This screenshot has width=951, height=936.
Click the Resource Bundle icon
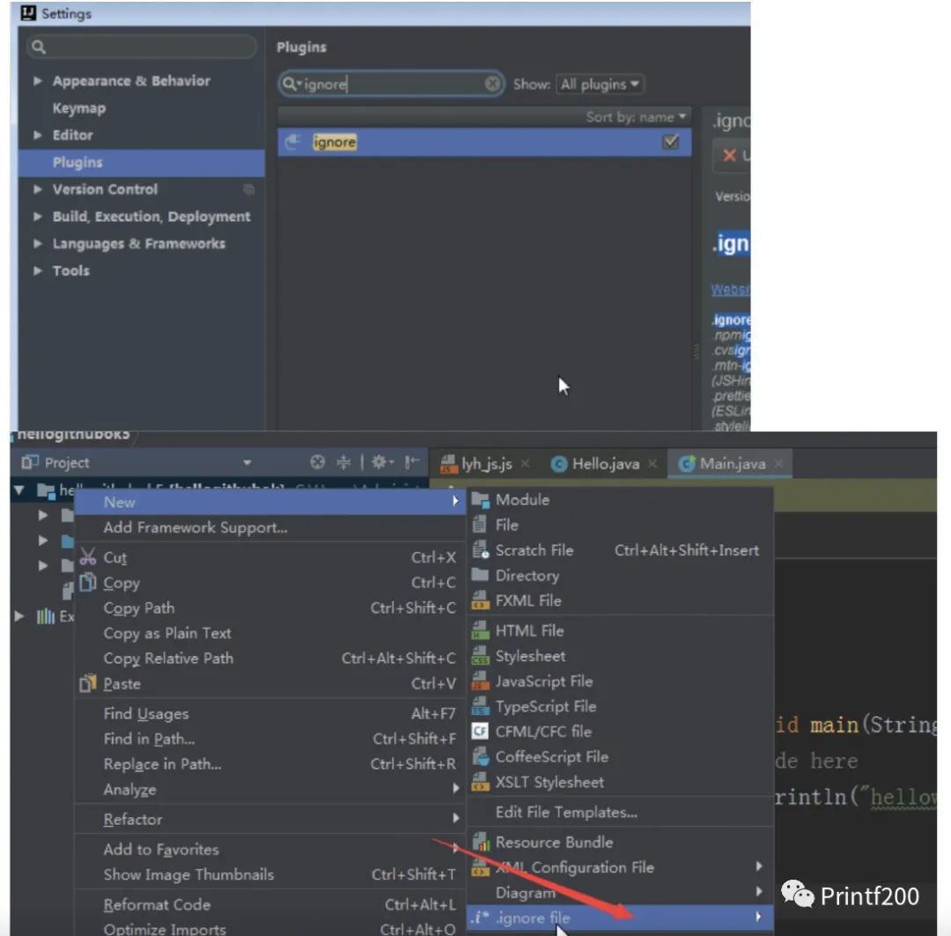481,842
